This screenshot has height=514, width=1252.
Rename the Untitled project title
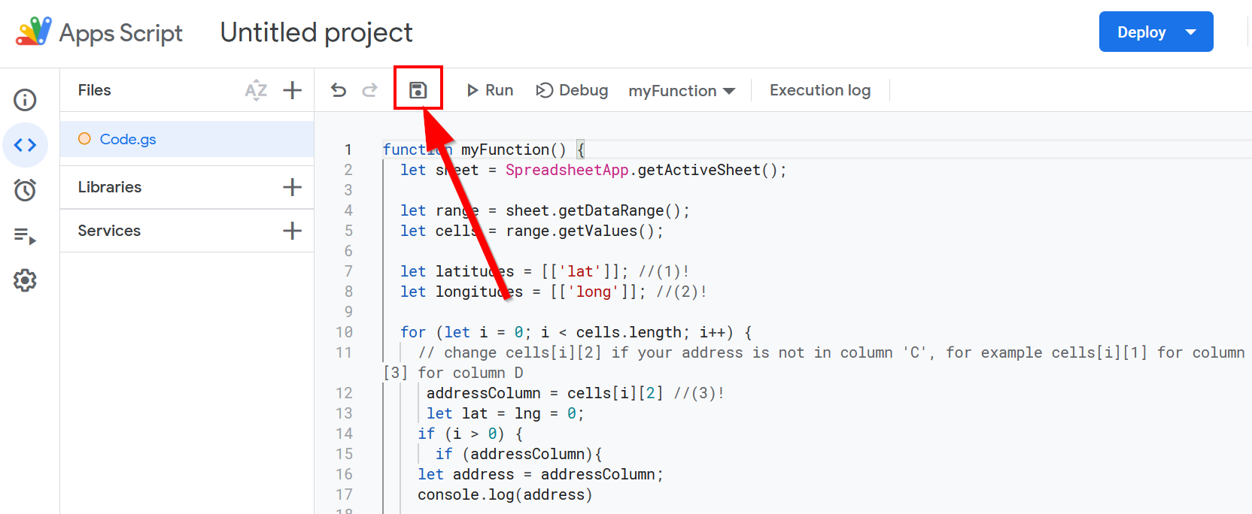tap(316, 32)
